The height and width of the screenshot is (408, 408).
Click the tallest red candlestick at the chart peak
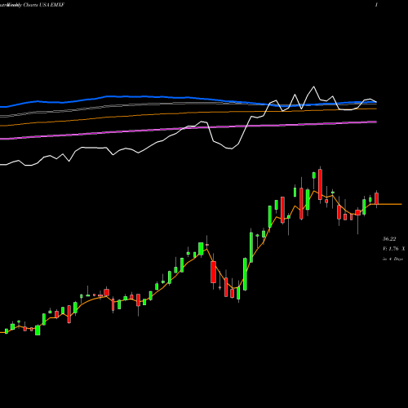click(320, 184)
